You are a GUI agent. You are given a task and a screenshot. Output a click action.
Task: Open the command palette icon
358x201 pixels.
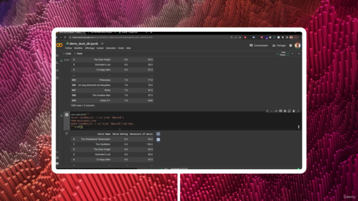57,157
